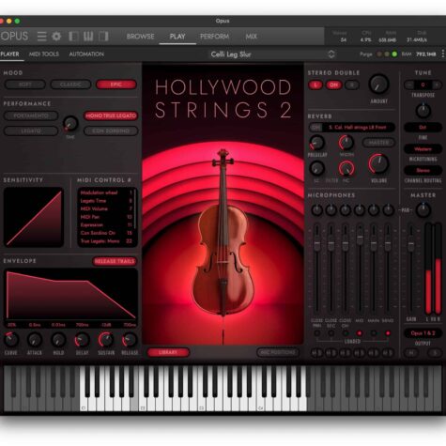Select the Soft mood
The height and width of the screenshot is (446, 446).
(25, 85)
